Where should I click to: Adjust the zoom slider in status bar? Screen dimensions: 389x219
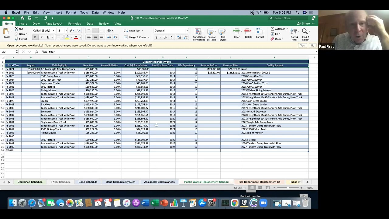(287, 188)
